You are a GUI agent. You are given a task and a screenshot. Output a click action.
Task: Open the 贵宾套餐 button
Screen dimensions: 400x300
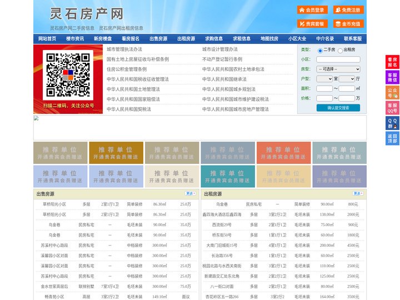tap(312, 24)
